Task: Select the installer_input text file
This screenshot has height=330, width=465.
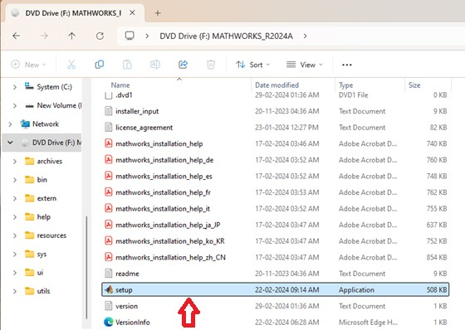Action: [x=275, y=111]
